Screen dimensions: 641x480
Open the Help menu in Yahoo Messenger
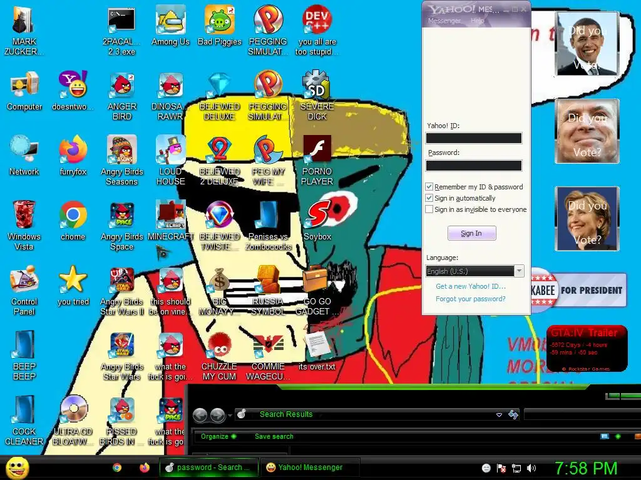[477, 21]
